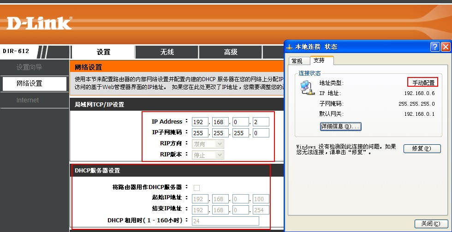Screen dimensions: 452x232
Task: Open the 无线 tab
Action: (167, 52)
